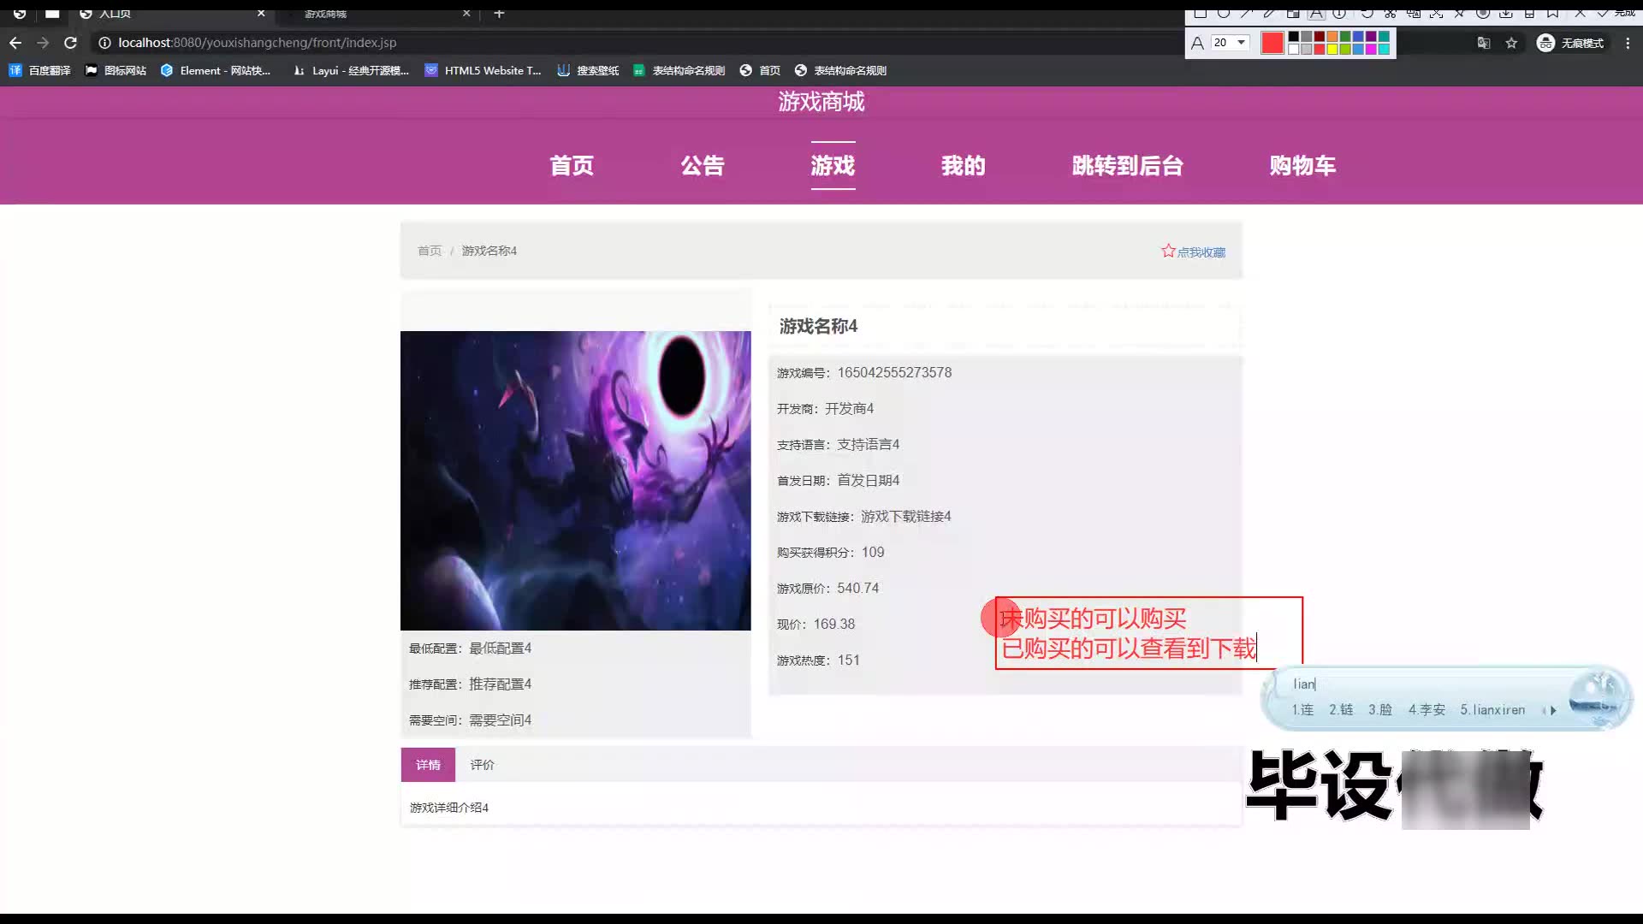Image resolution: width=1643 pixels, height=924 pixels.
Task: Close the 入口页 tab
Action: click(x=261, y=13)
